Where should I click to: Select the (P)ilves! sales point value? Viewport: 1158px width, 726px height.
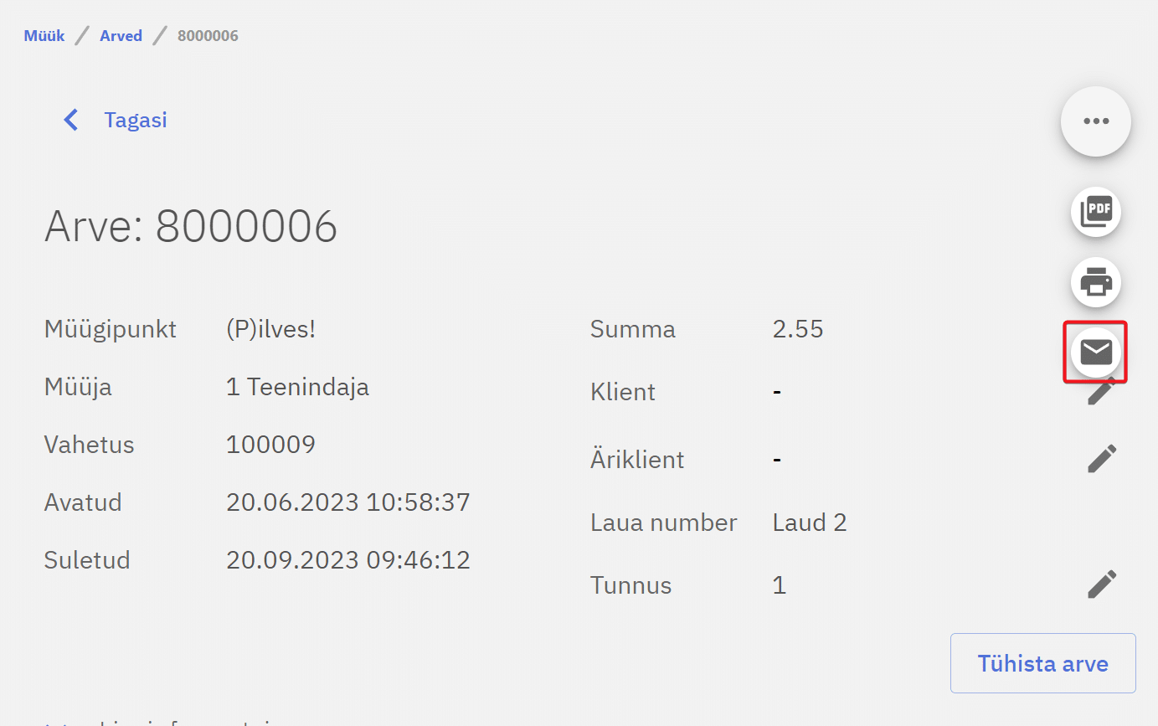(270, 329)
